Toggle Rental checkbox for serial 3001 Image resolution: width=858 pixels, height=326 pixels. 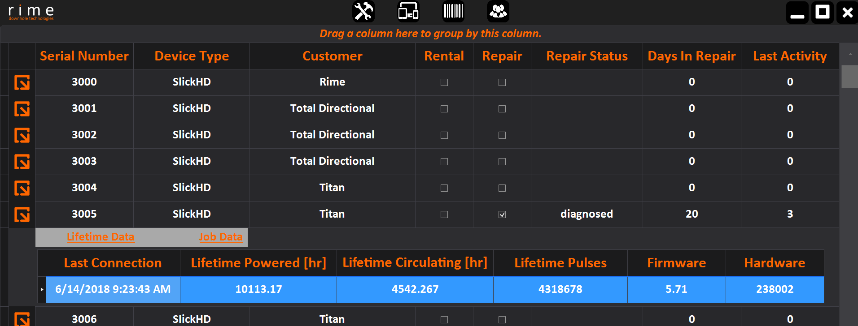(x=444, y=109)
